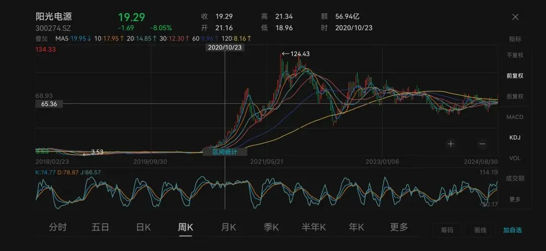The image size is (546, 251).
Task: Click the stock code 300274.SZ
Action: click(x=53, y=28)
